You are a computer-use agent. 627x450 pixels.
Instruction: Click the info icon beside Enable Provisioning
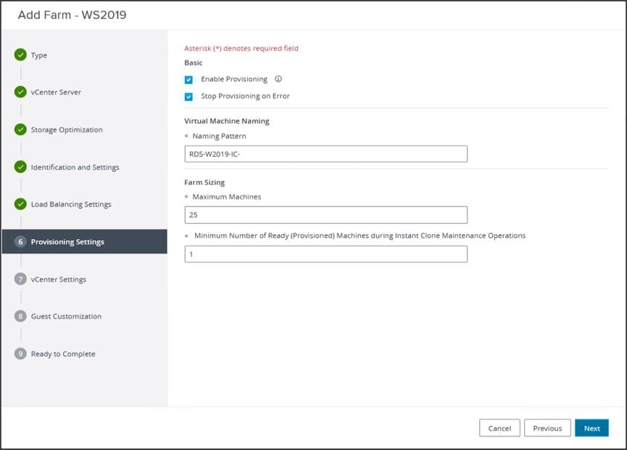[278, 79]
